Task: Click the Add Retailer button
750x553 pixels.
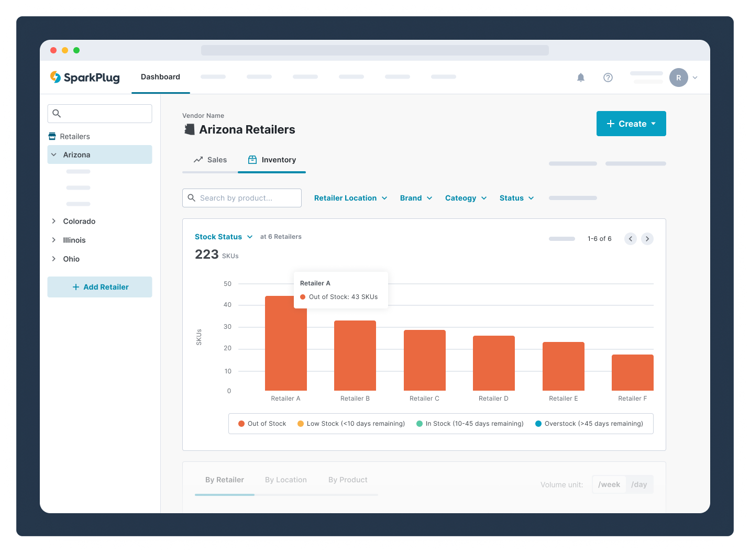Action: click(100, 287)
